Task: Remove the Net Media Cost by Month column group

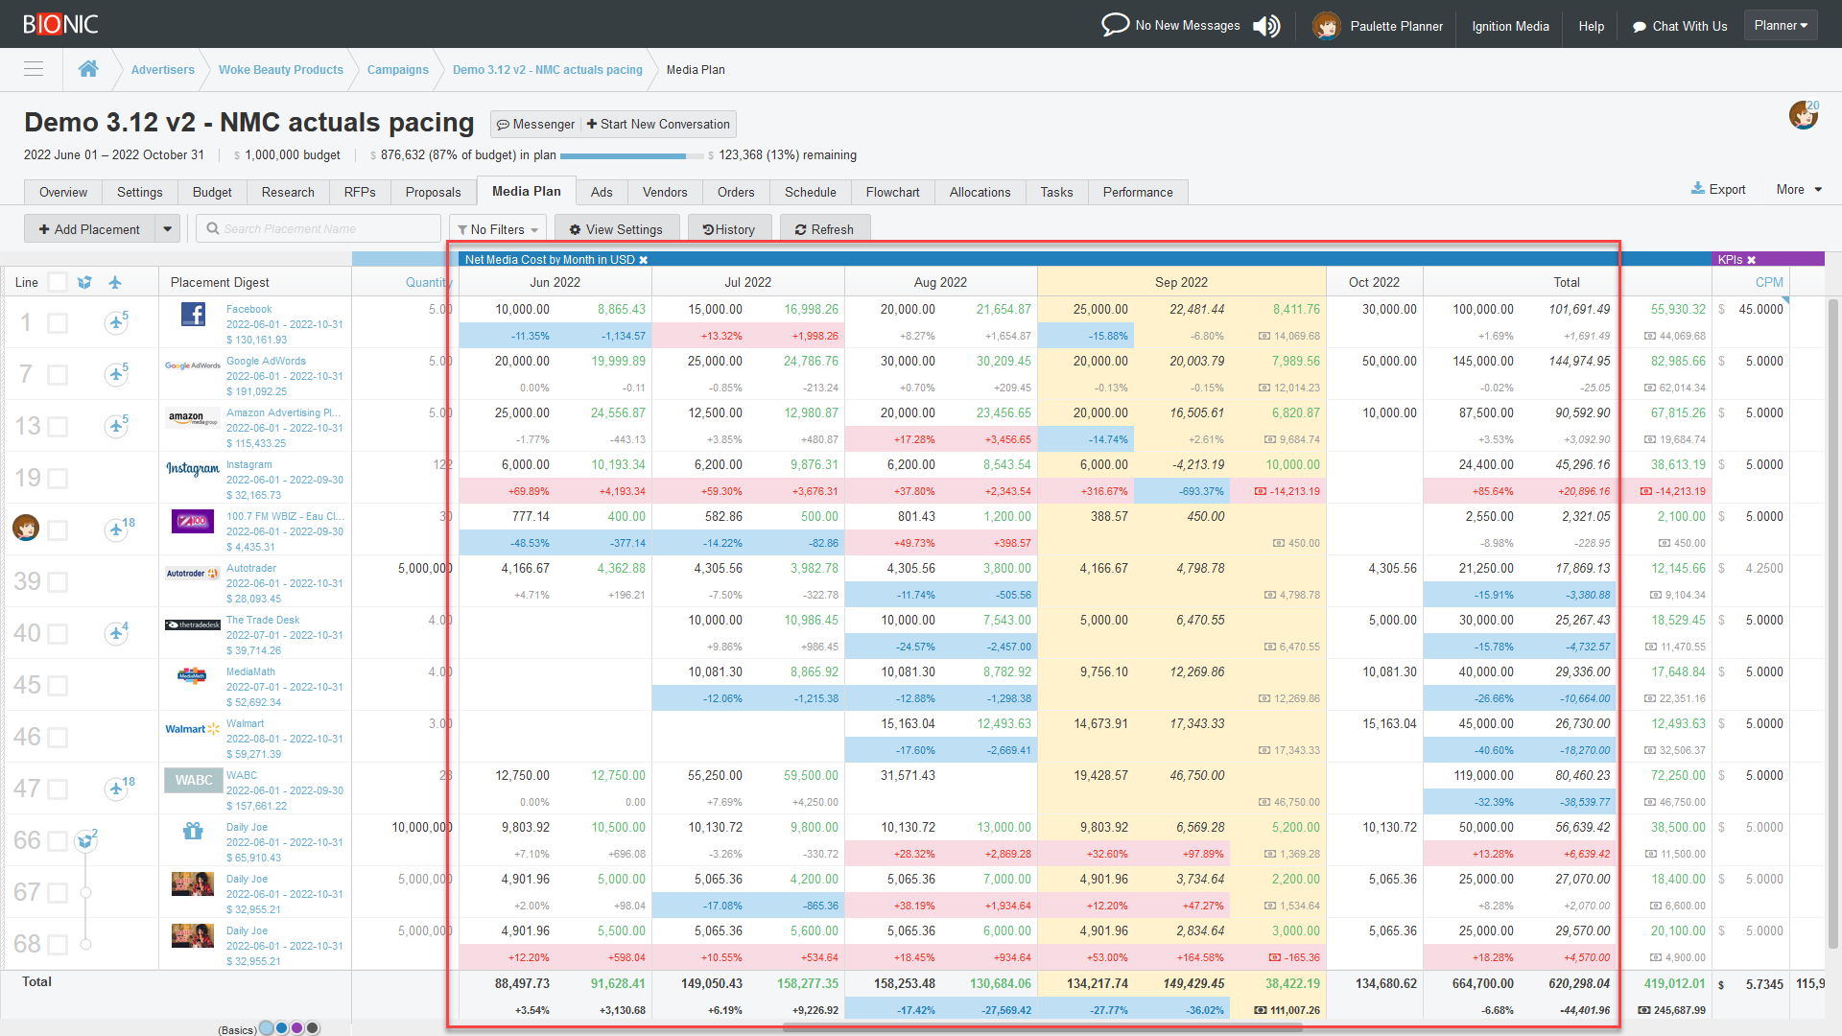Action: point(644,260)
